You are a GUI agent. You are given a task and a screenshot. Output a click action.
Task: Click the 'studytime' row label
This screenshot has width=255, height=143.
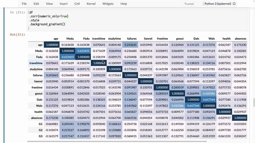[x=36, y=69]
